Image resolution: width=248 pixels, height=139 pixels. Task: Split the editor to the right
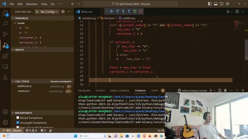click(x=237, y=12)
